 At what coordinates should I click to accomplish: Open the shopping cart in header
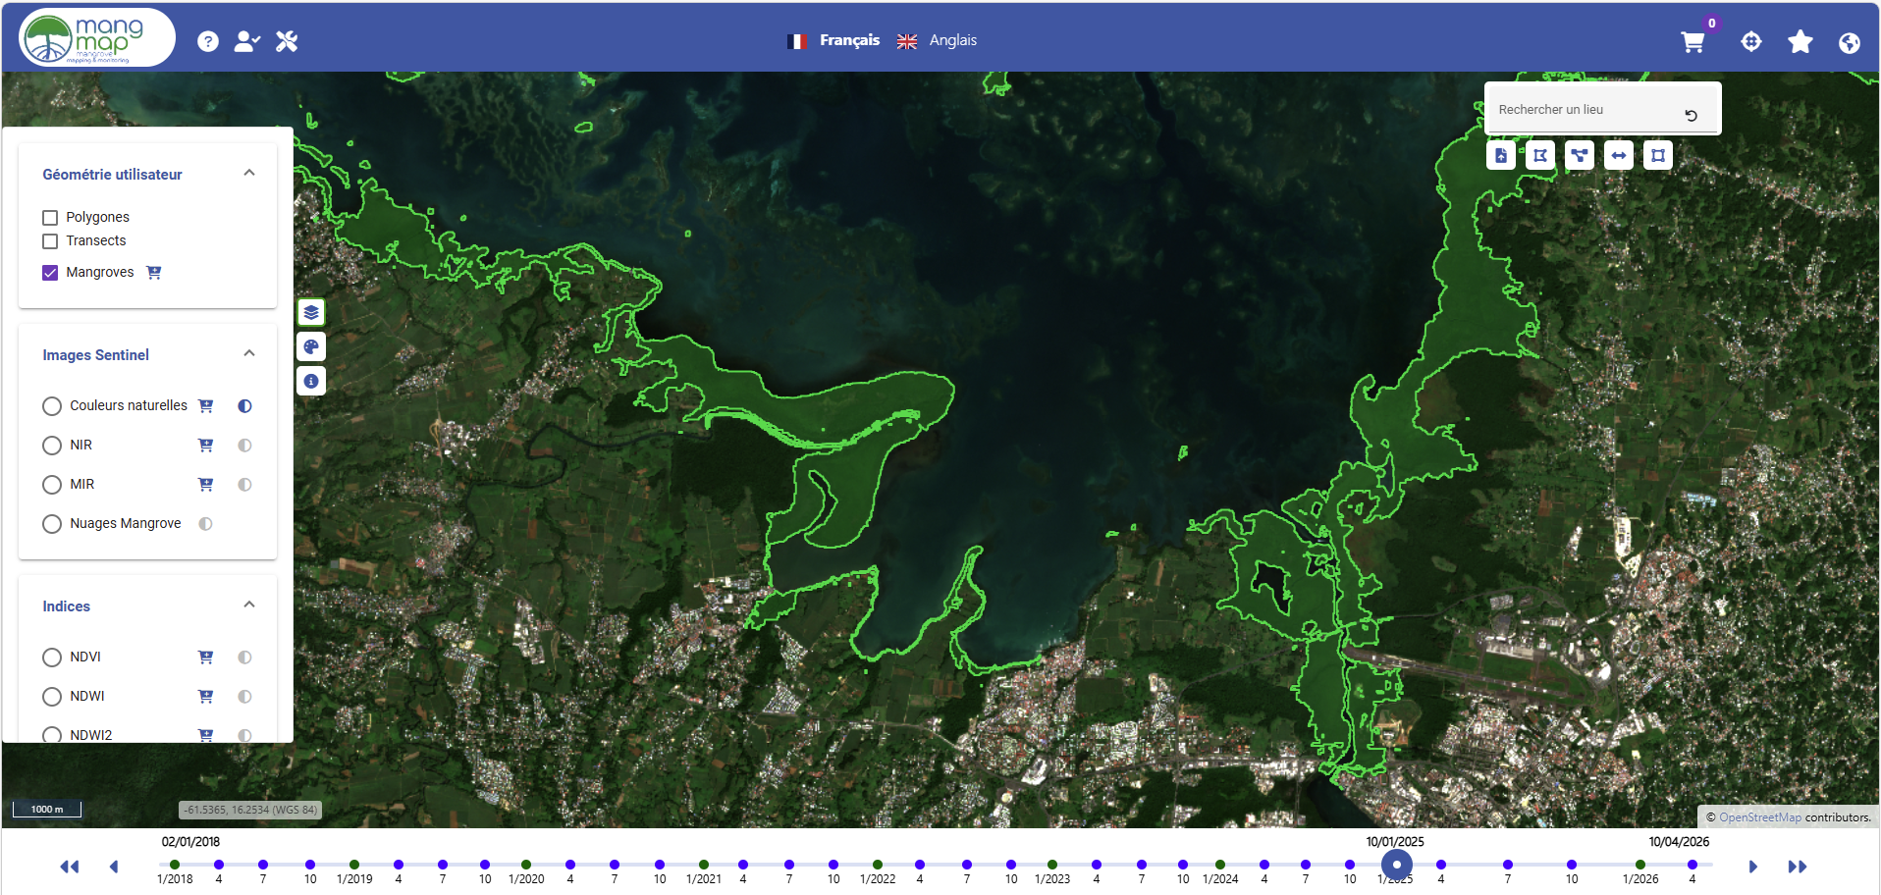(1693, 42)
